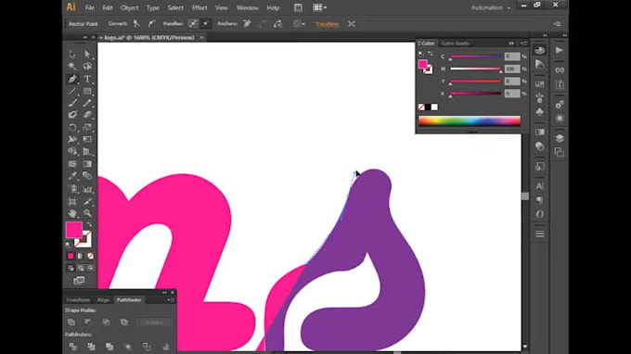Change screen mode button in toolbox
The height and width of the screenshot is (354, 631).
79,280
